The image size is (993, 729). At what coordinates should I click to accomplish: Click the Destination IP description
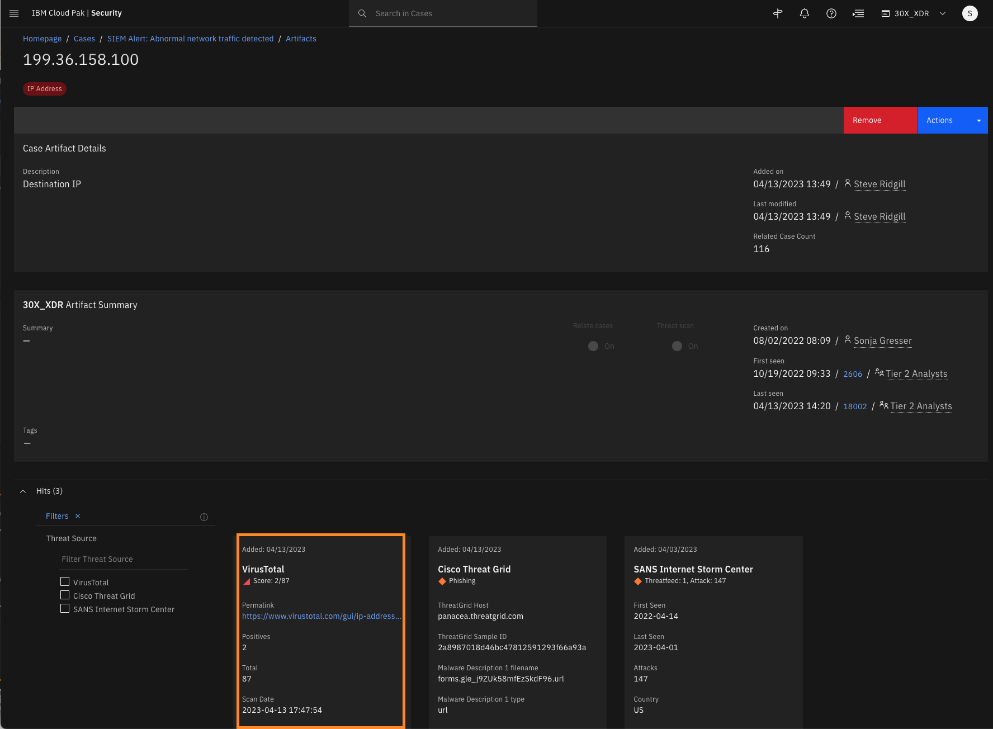[52, 184]
